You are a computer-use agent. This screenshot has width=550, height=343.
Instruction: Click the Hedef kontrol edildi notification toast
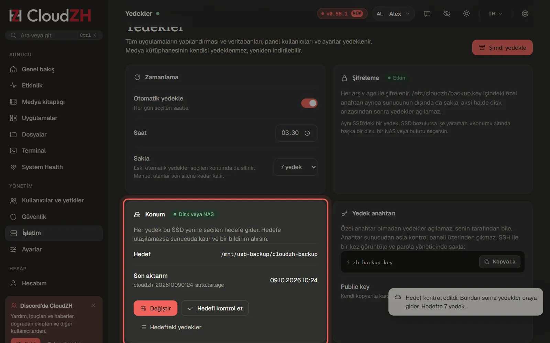(x=466, y=302)
